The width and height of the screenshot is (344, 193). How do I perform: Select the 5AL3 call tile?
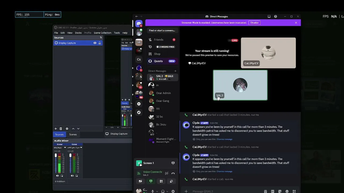[x=240, y=85]
